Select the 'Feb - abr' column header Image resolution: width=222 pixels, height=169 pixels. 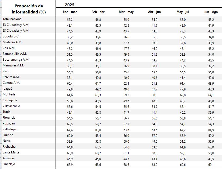[98, 12]
